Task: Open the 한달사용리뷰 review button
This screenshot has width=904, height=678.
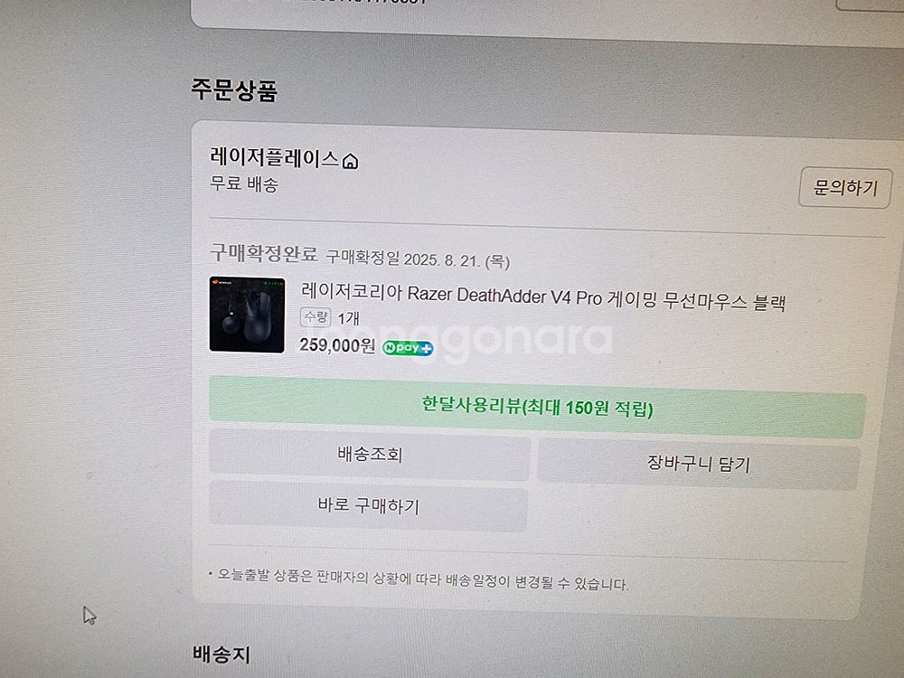Action: coord(537,407)
